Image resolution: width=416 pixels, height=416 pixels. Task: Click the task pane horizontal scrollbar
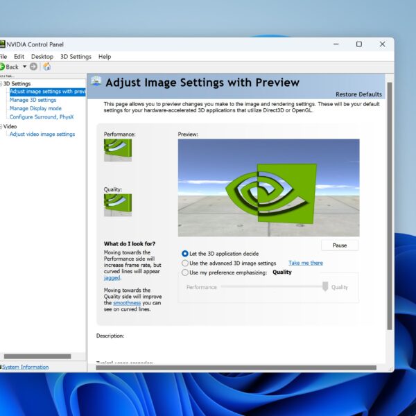[37, 356]
